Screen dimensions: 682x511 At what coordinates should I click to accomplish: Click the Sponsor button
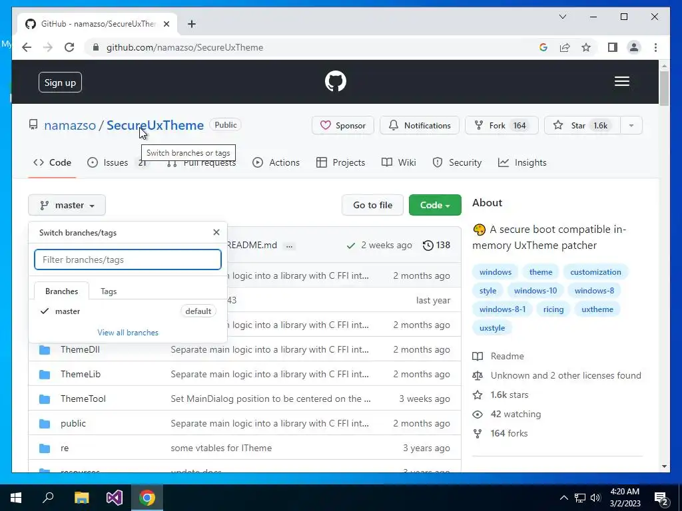pos(343,126)
